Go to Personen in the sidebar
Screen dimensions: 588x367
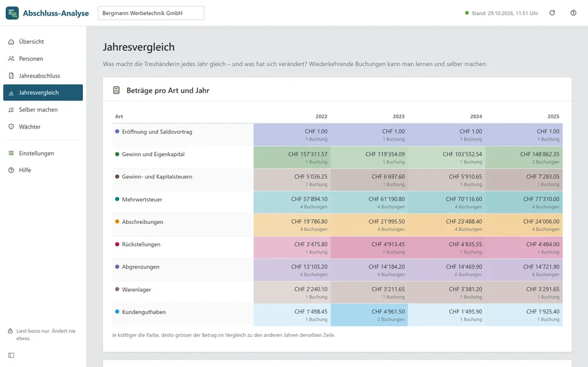43,59
